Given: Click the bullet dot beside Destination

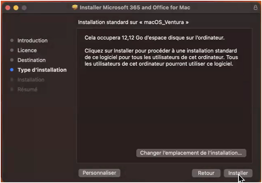Looking at the screenshot, I should click(12, 60).
